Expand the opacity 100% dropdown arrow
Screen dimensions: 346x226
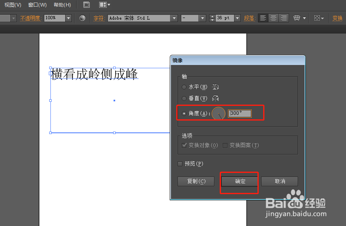(68, 18)
